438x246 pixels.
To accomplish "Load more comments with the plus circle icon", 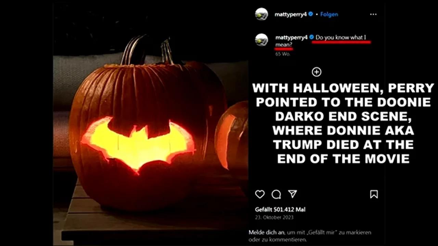I will [x=317, y=72].
